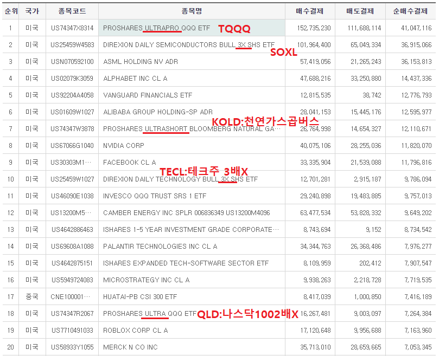Select the 종목명 column header
439x356 pixels.
pyautogui.click(x=192, y=11)
